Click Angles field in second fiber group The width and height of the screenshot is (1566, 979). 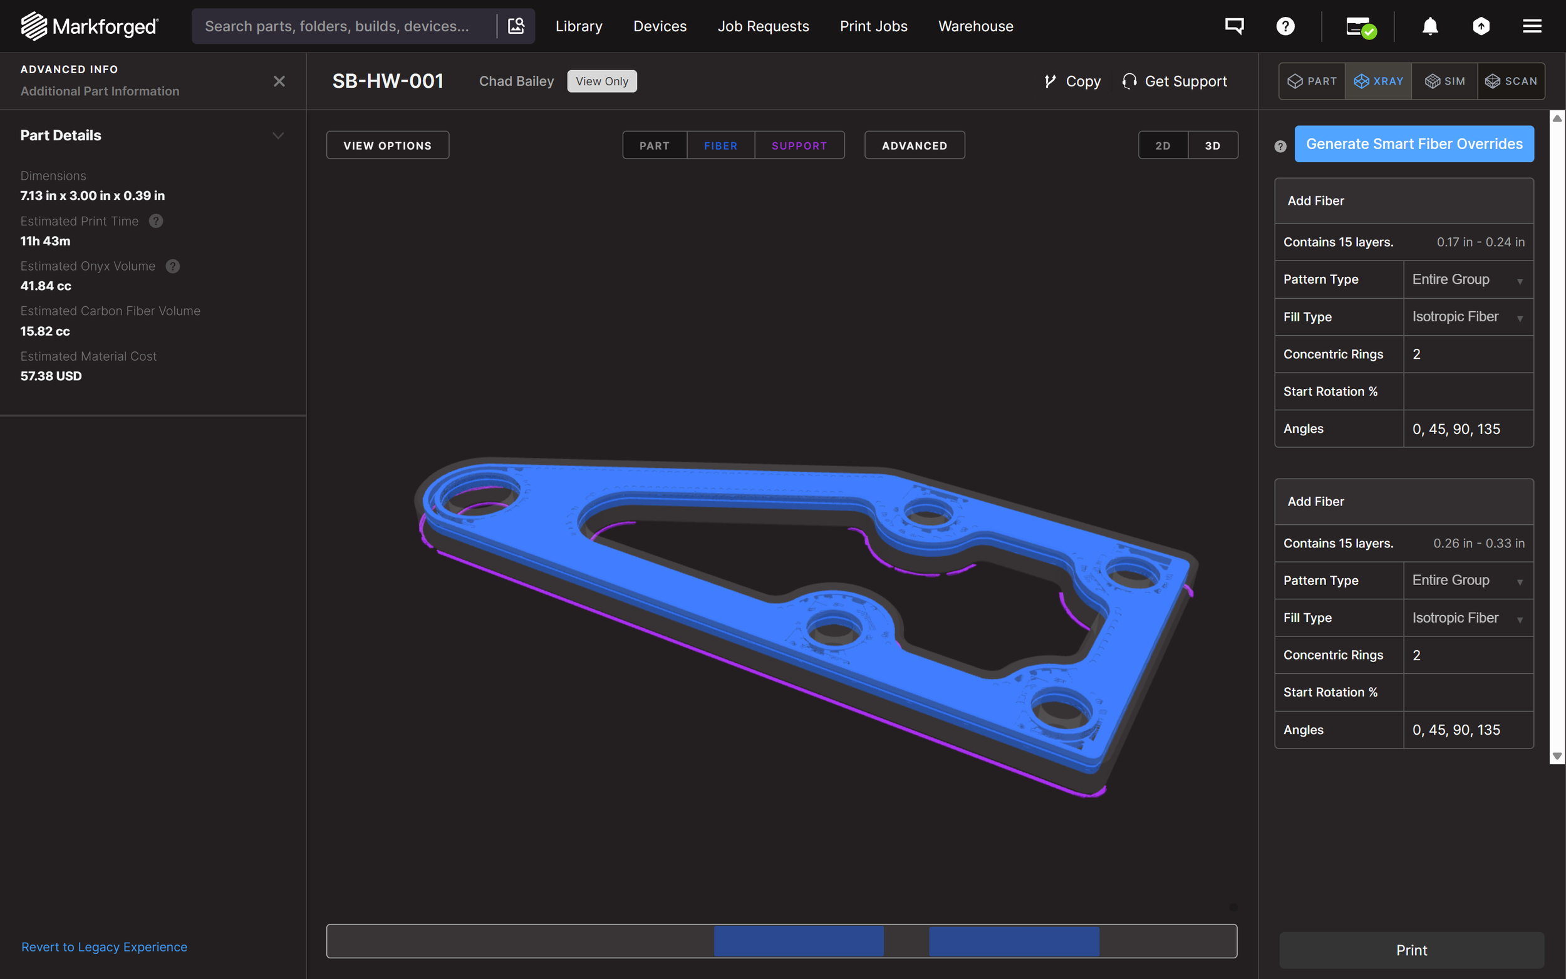tap(1468, 730)
